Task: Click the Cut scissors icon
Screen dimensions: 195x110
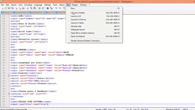Action: [28, 8]
